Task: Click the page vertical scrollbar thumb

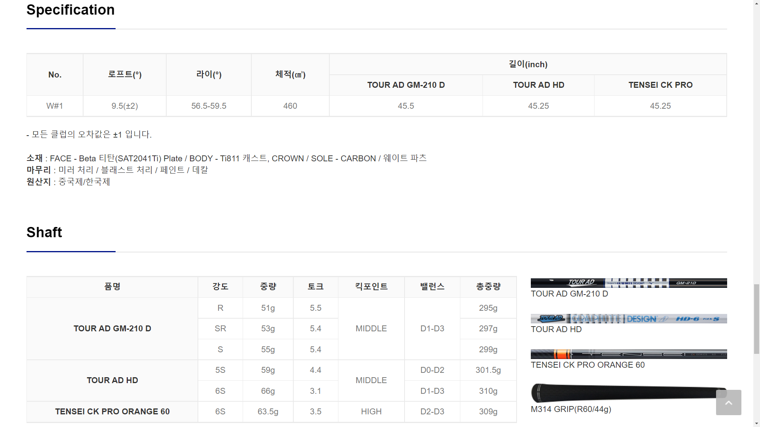Action: point(756,319)
